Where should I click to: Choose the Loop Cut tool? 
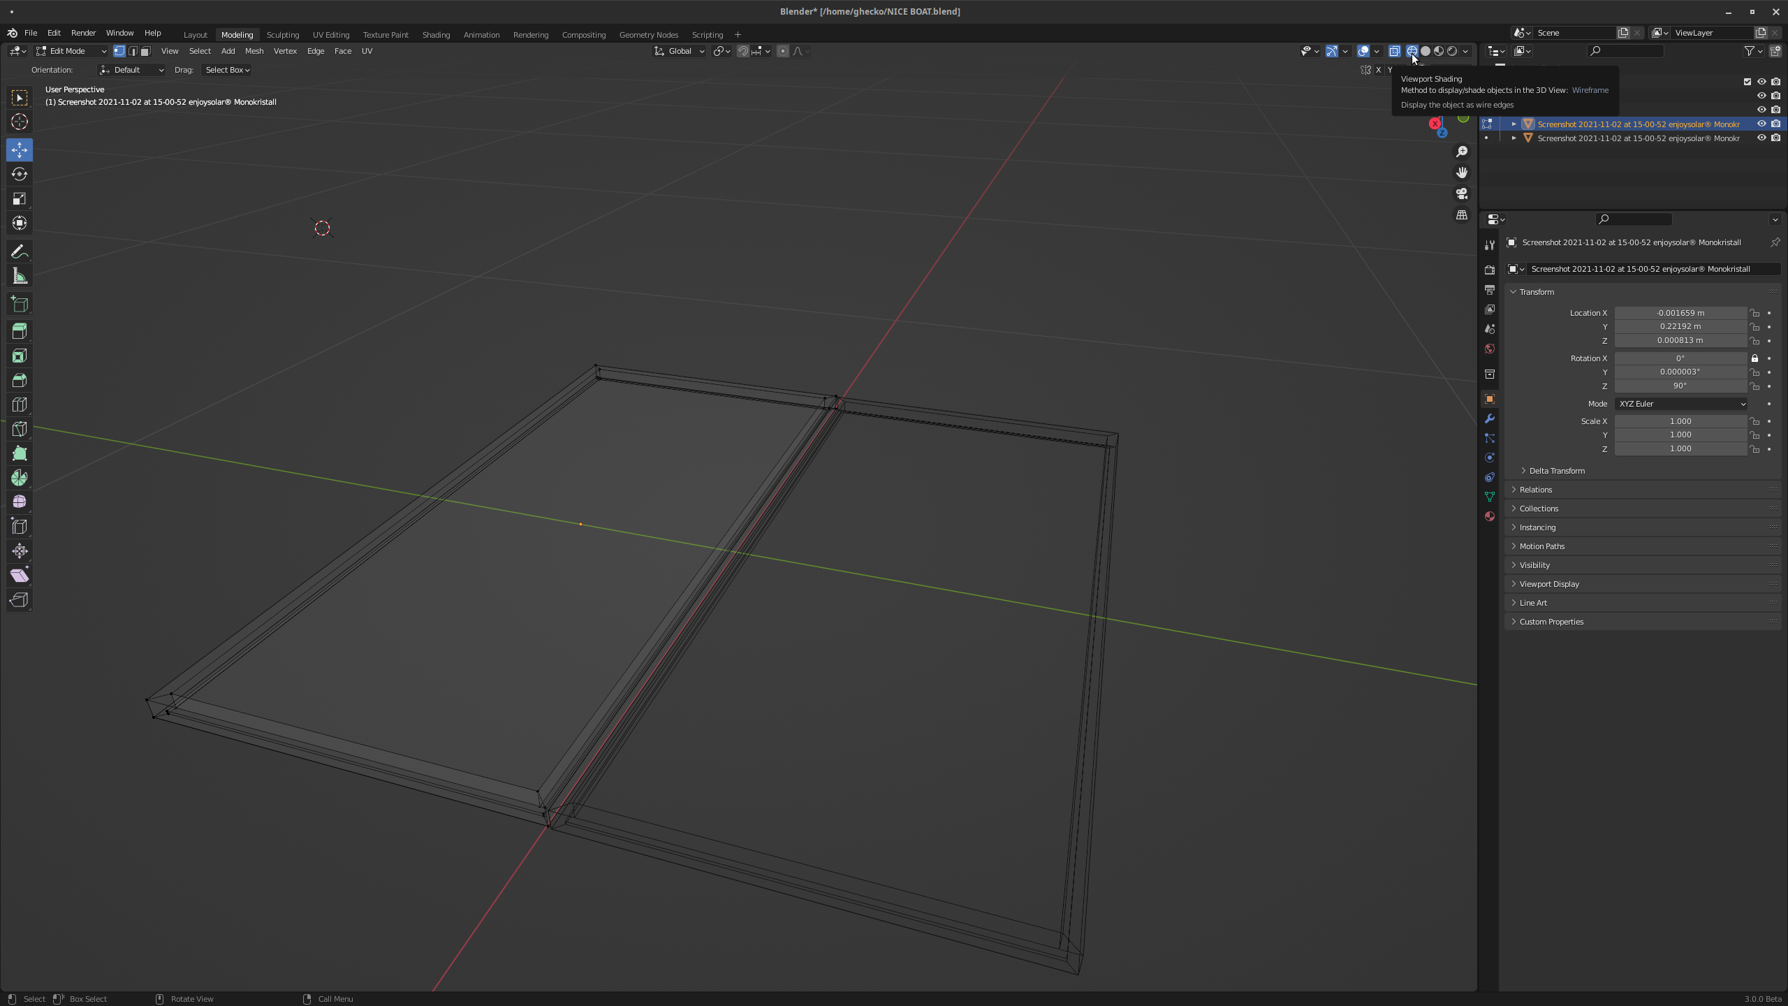(20, 404)
